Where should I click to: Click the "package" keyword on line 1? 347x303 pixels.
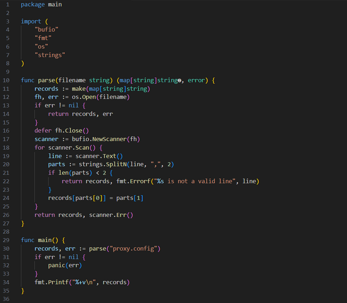coord(33,4)
